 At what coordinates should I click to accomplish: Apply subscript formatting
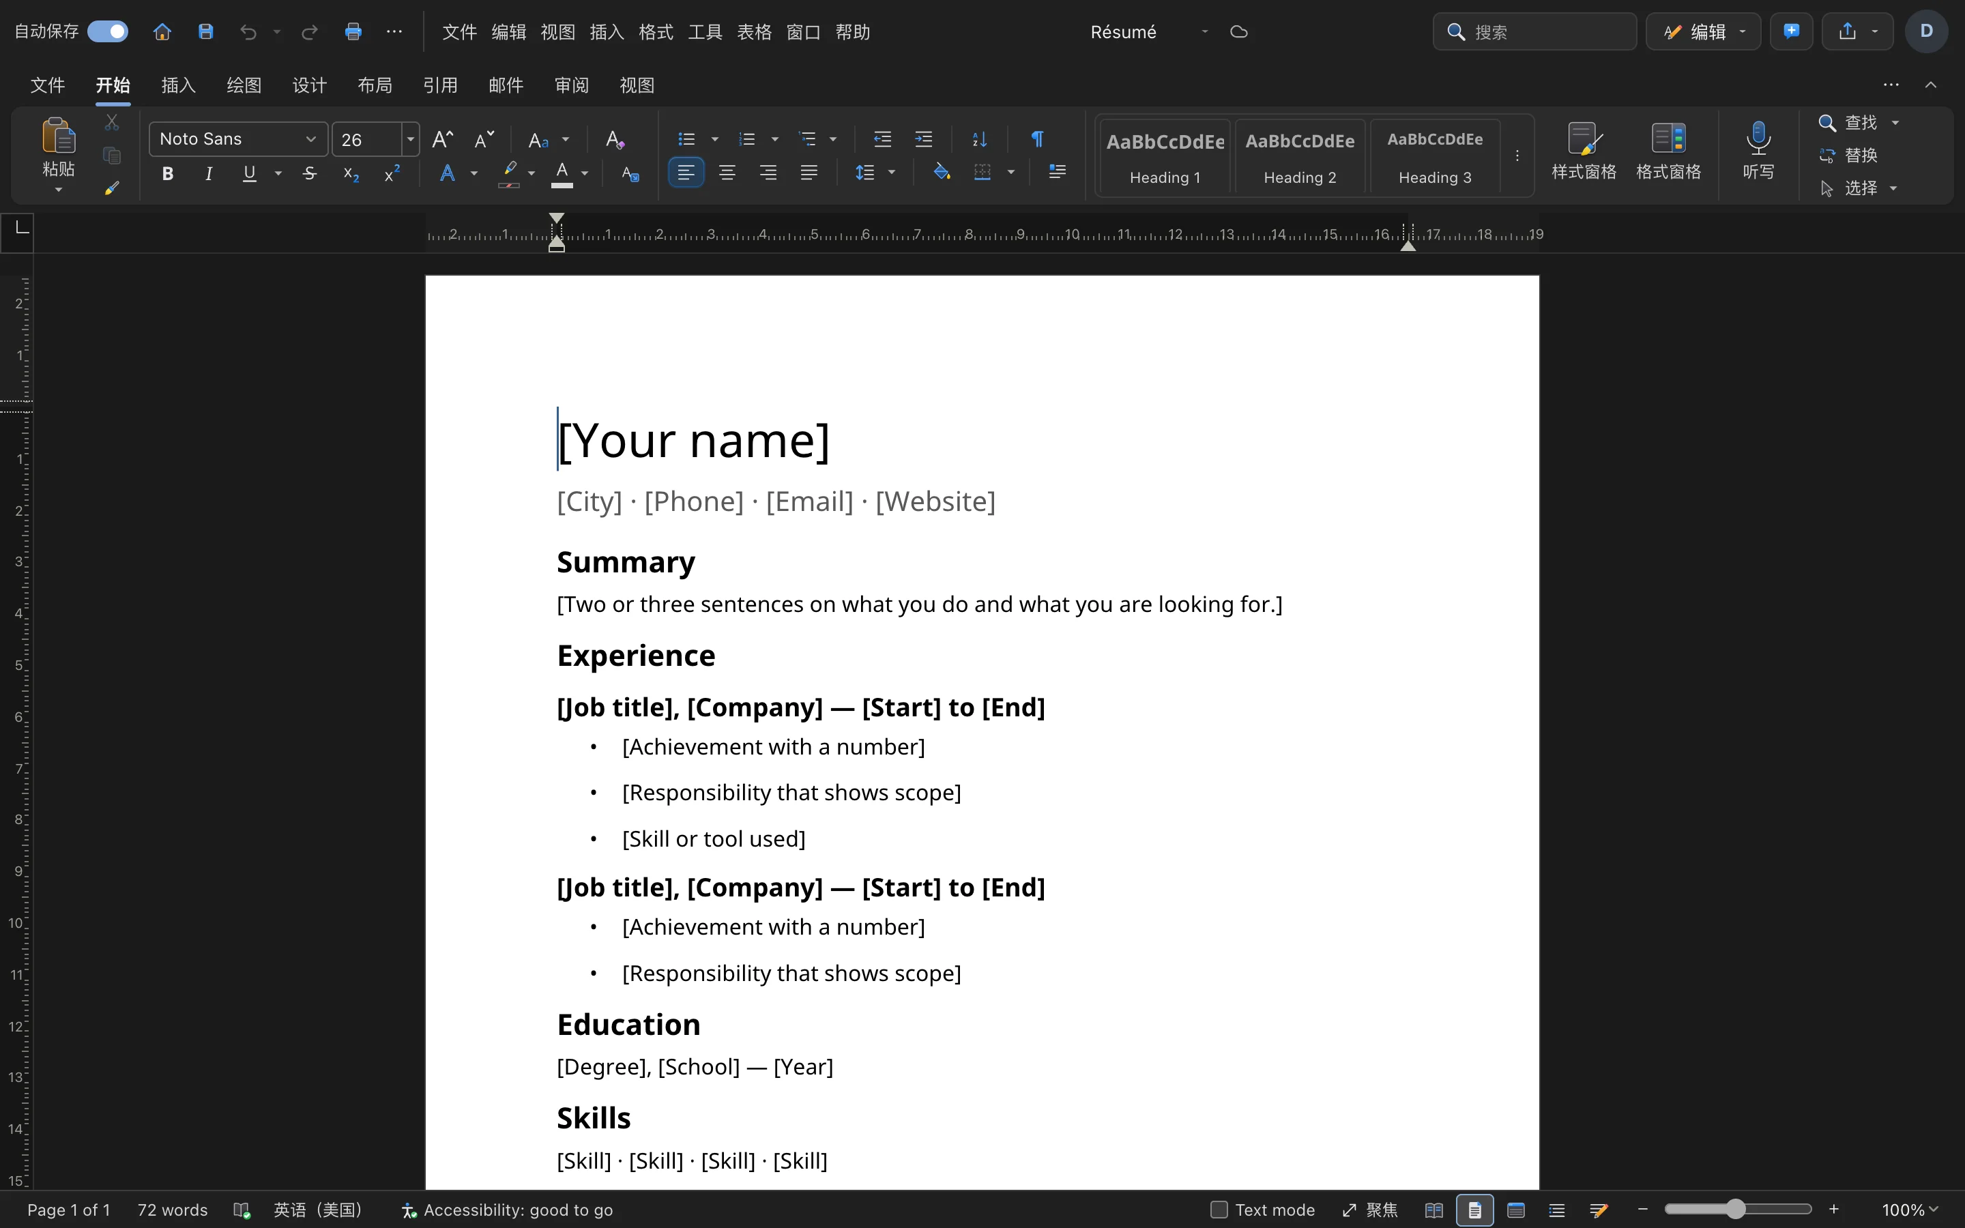click(351, 174)
